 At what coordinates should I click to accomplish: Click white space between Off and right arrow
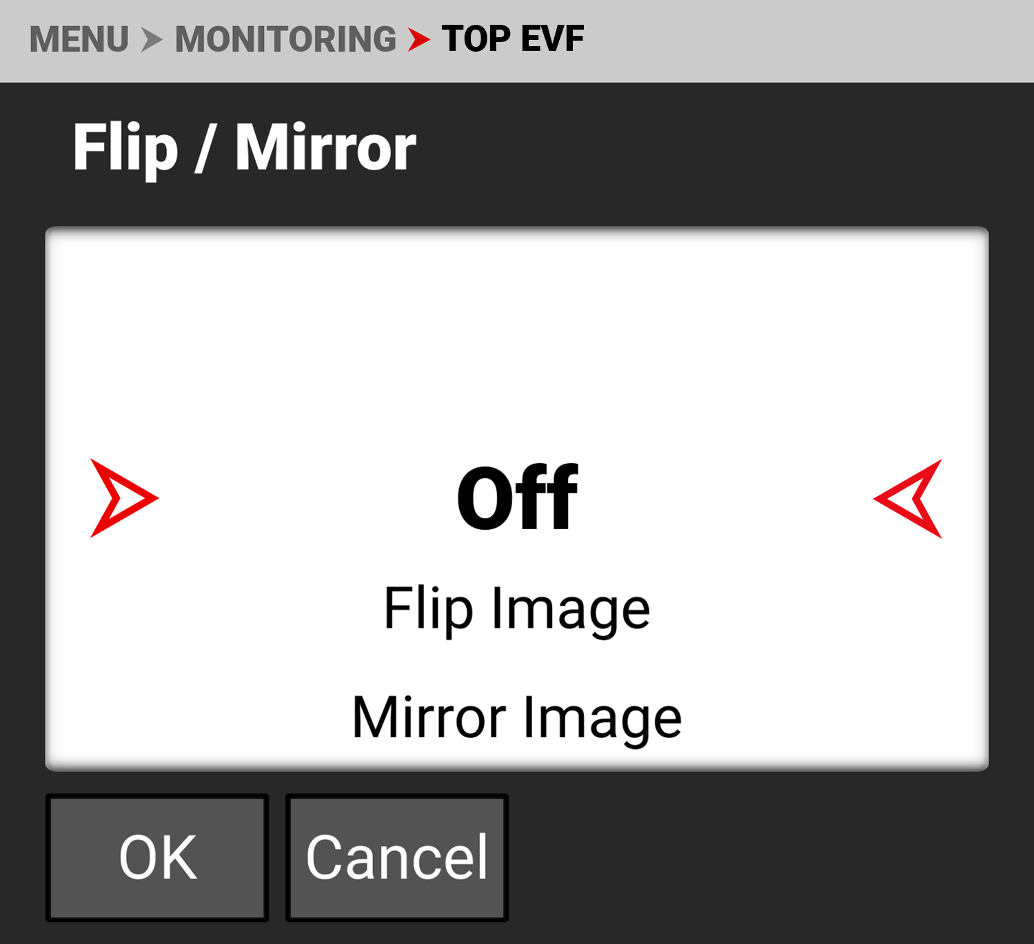coord(724,498)
